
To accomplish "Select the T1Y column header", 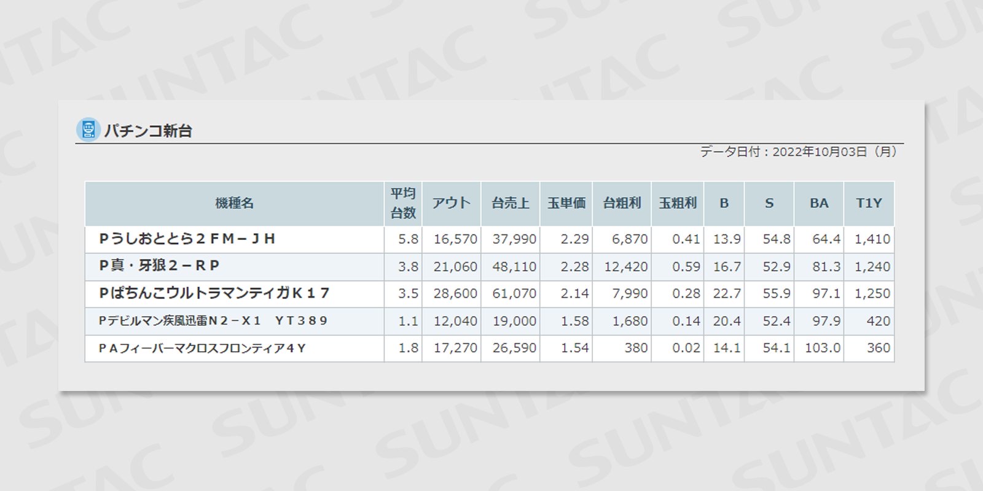I will coord(869,203).
